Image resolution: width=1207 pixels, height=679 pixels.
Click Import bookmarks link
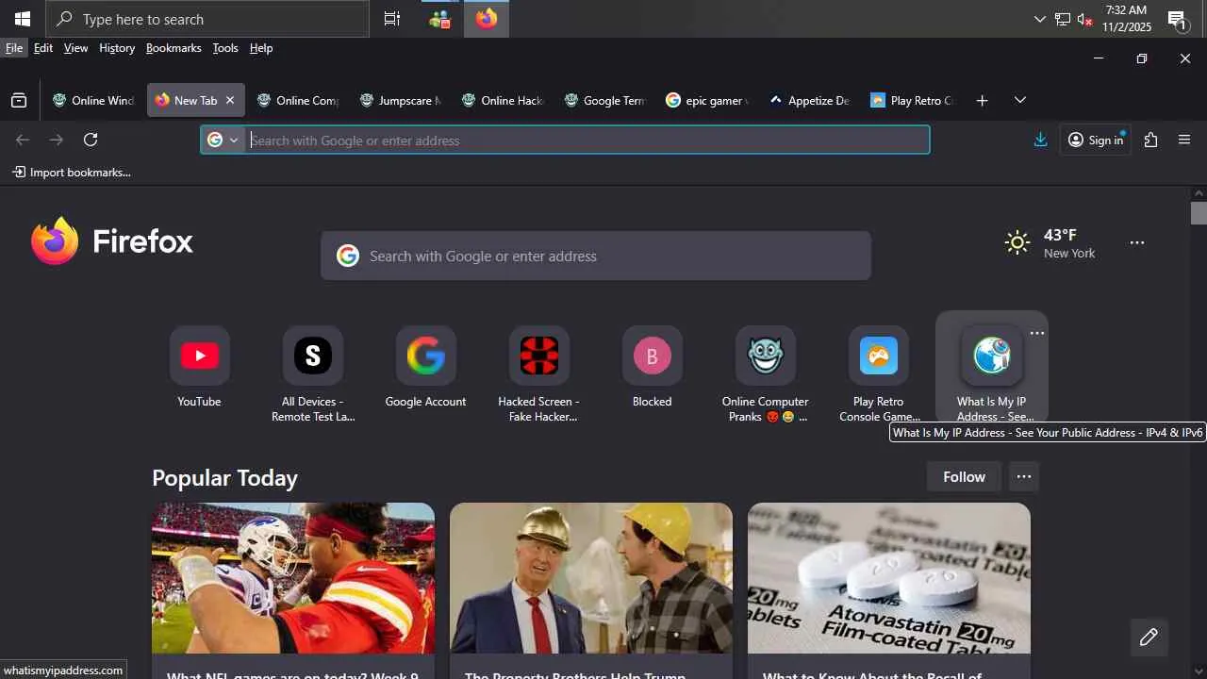72,172
